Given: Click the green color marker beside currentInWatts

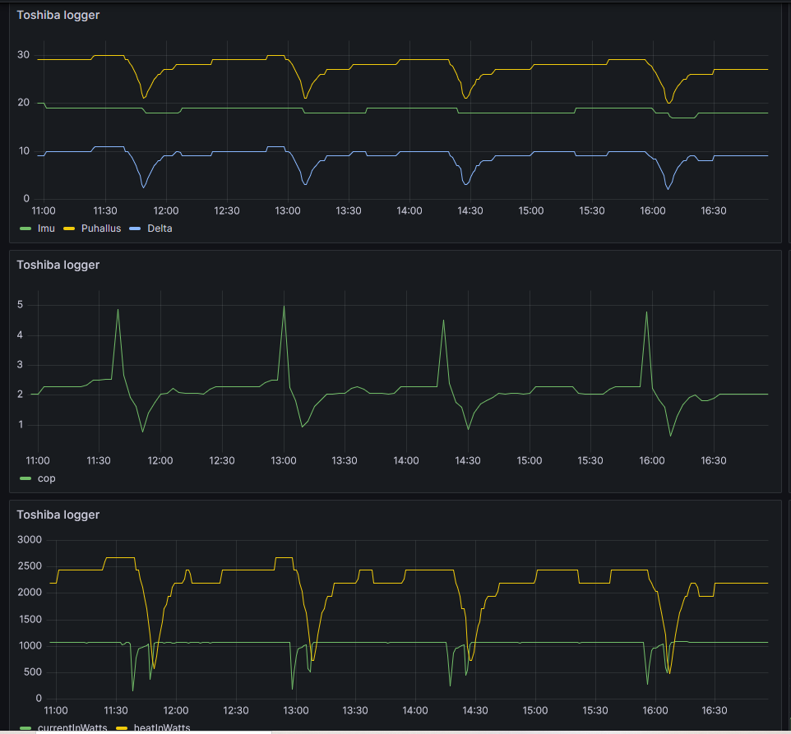Looking at the screenshot, I should tap(25, 728).
